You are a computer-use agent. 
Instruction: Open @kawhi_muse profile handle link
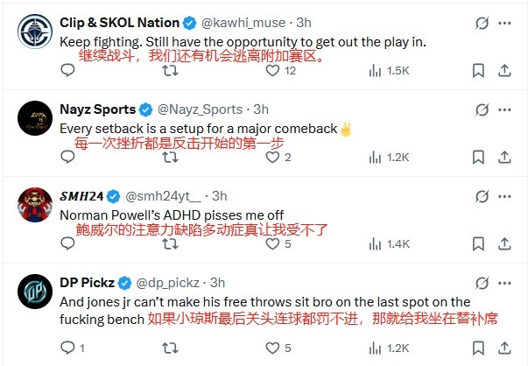pos(250,23)
